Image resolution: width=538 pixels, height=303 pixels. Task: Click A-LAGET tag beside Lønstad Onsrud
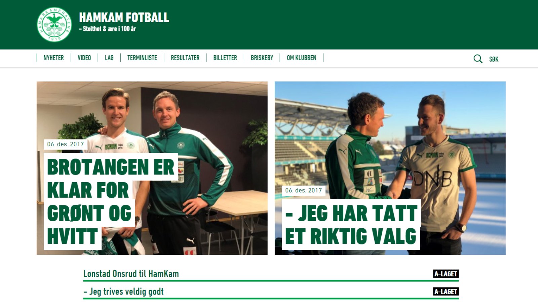tap(446, 274)
